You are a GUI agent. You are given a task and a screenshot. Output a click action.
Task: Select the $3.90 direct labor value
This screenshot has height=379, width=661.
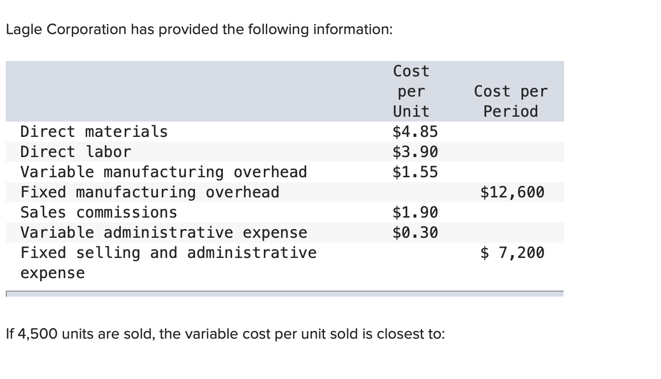coord(415,152)
